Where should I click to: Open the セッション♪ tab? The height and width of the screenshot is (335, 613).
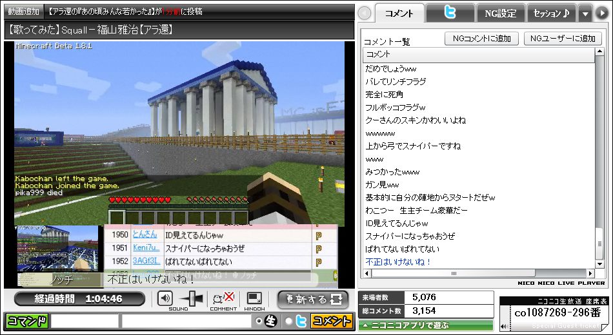pyautogui.click(x=551, y=14)
